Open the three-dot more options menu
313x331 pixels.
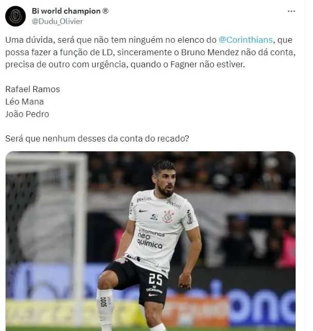click(x=291, y=11)
